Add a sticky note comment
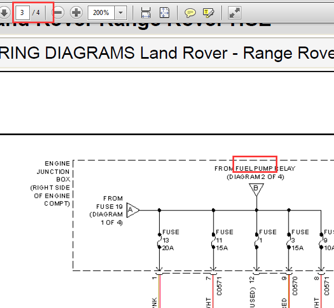334x308 pixels. pyautogui.click(x=190, y=13)
